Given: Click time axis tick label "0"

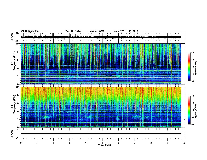Looking at the screenshot, I should [21, 143].
